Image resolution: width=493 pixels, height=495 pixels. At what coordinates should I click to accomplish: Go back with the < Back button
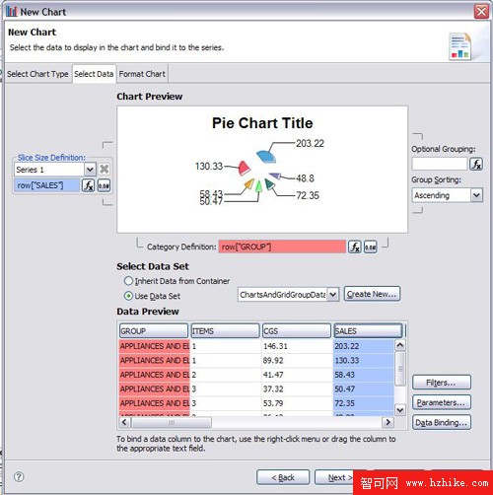283,477
